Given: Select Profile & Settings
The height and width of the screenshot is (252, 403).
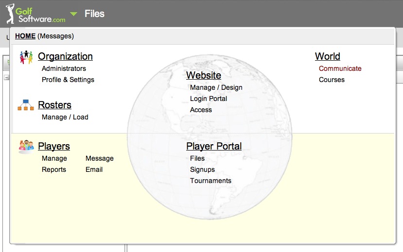Looking at the screenshot, I should point(68,80).
